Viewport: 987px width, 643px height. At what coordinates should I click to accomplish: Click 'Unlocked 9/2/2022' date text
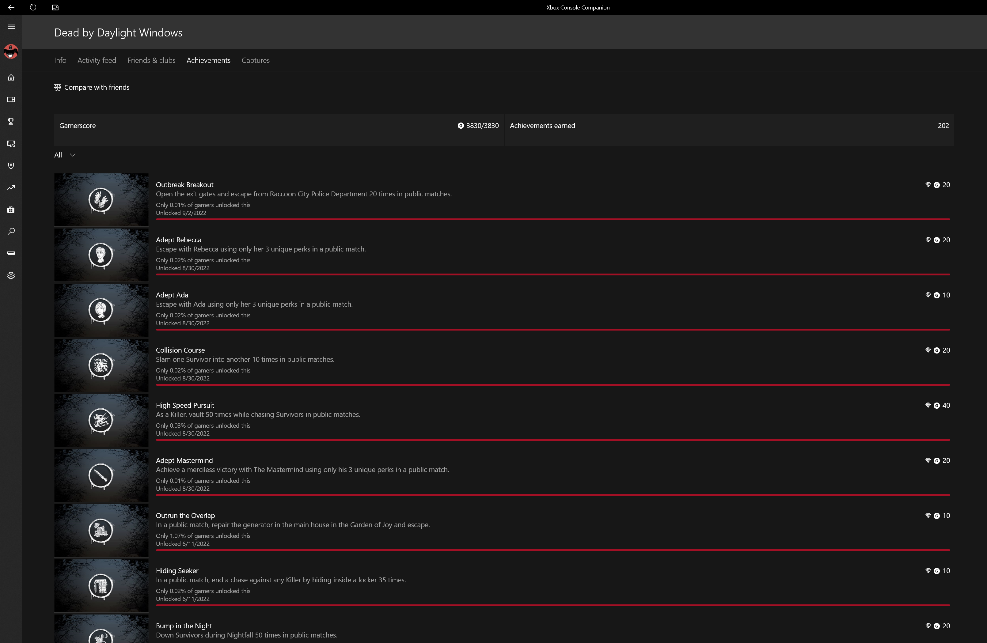181,213
